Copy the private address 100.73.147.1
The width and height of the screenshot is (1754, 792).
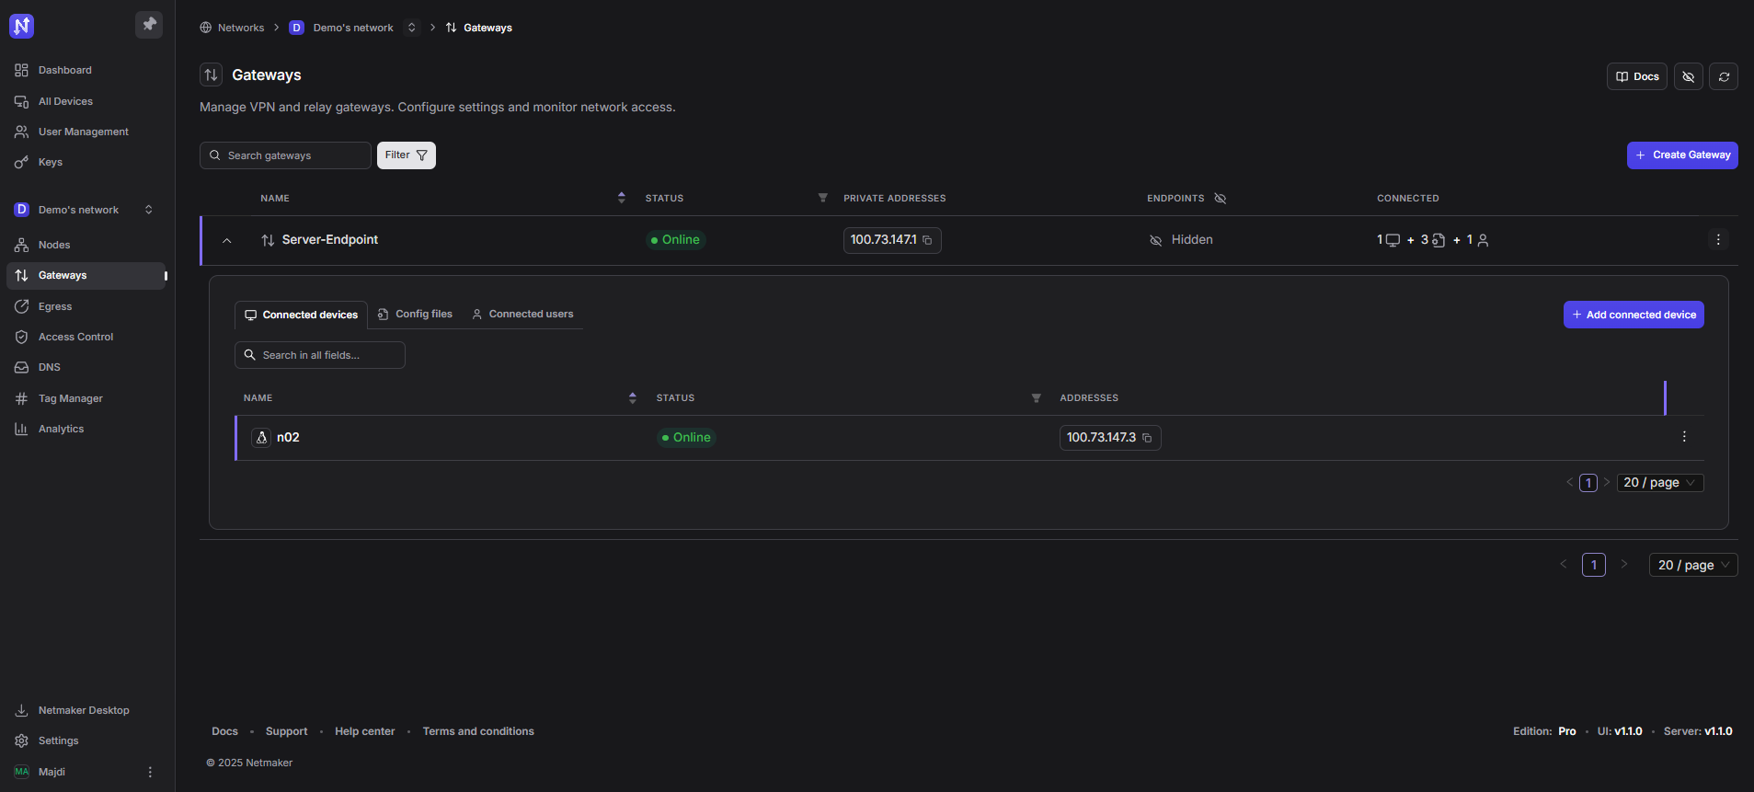(x=927, y=241)
